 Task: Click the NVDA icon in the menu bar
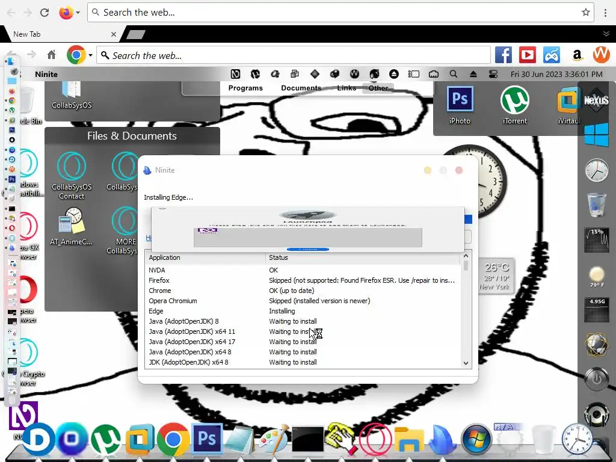235,74
